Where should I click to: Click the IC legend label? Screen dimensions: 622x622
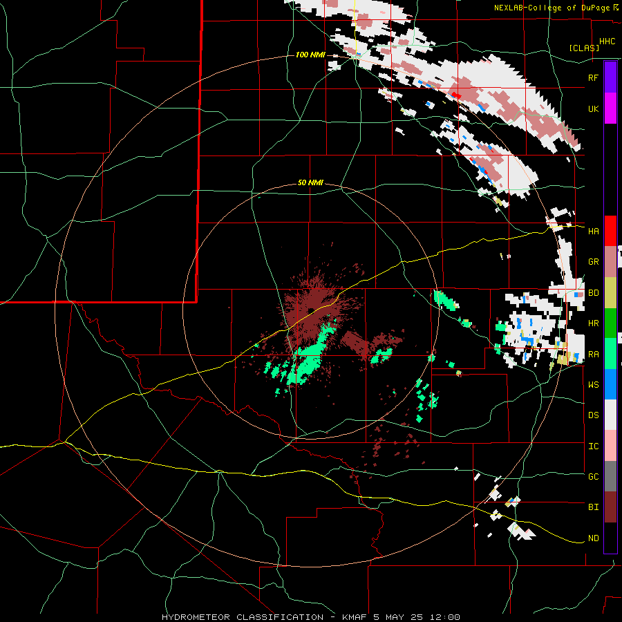[x=593, y=446]
